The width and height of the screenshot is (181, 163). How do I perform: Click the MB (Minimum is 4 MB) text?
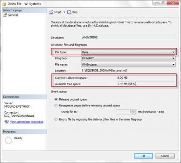click(151, 112)
